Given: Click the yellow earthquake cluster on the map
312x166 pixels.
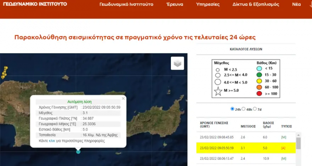Looking at the screenshot, I should tap(5, 73).
